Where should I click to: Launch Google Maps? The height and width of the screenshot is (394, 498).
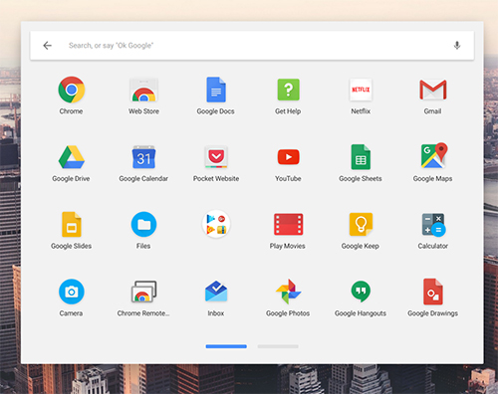(x=434, y=155)
